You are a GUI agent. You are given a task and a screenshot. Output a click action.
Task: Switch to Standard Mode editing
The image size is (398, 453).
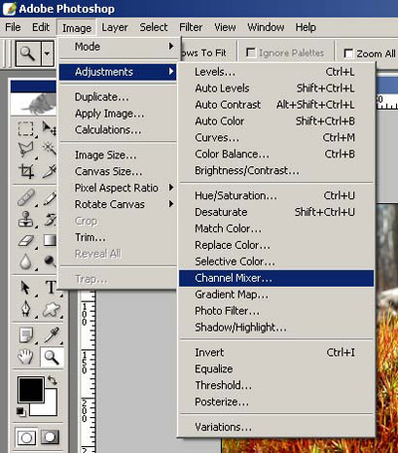(x=26, y=438)
